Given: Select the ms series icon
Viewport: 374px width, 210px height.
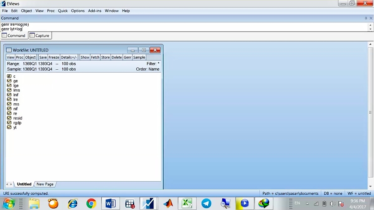Looking at the screenshot, I should coord(9,104).
